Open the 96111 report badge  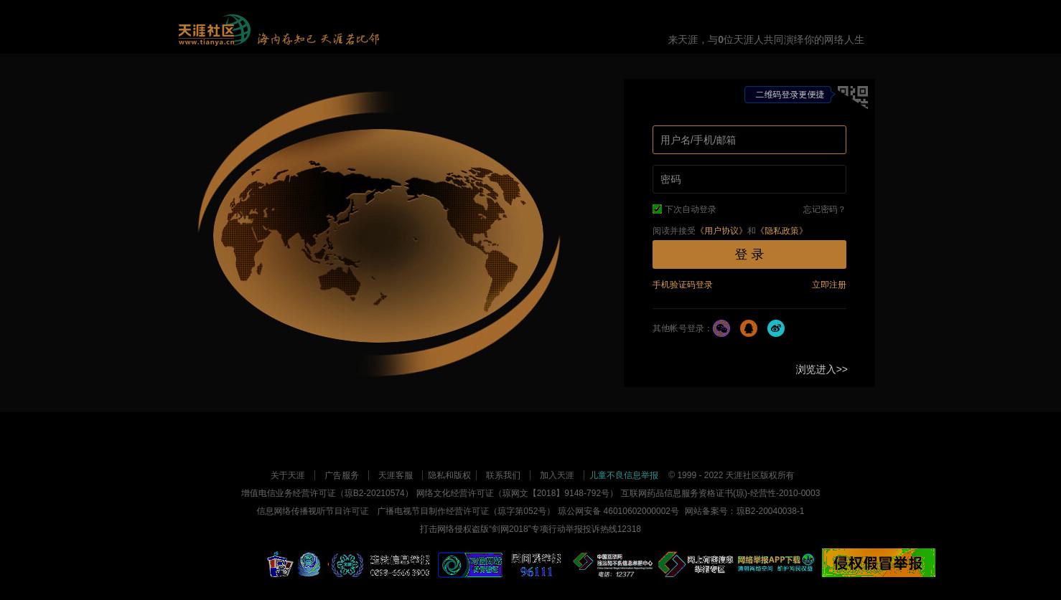click(x=536, y=565)
